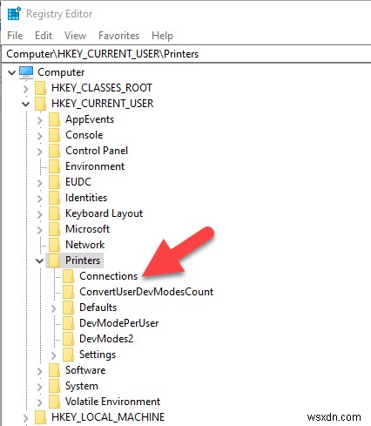
Task: Expand the Defaults key
Action: tap(54, 308)
